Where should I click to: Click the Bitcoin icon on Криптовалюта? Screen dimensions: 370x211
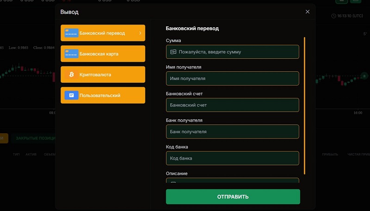[x=71, y=74]
